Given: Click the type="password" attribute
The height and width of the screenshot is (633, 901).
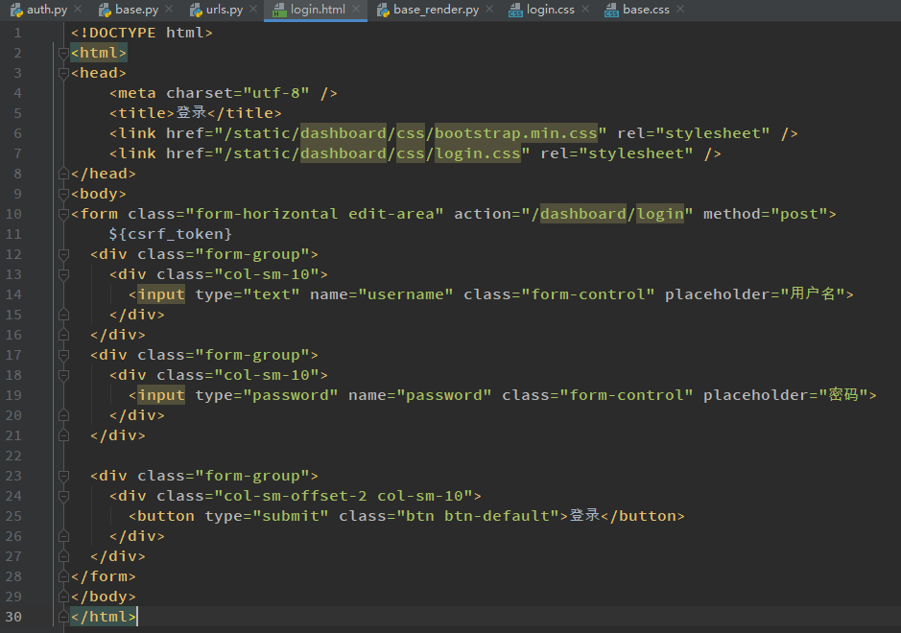Looking at the screenshot, I should click(267, 395).
